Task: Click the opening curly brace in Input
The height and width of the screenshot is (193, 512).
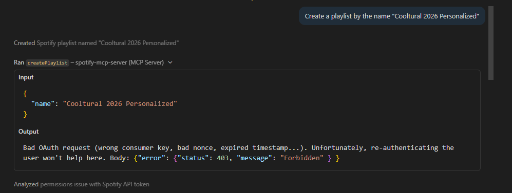Action: [x=25, y=94]
